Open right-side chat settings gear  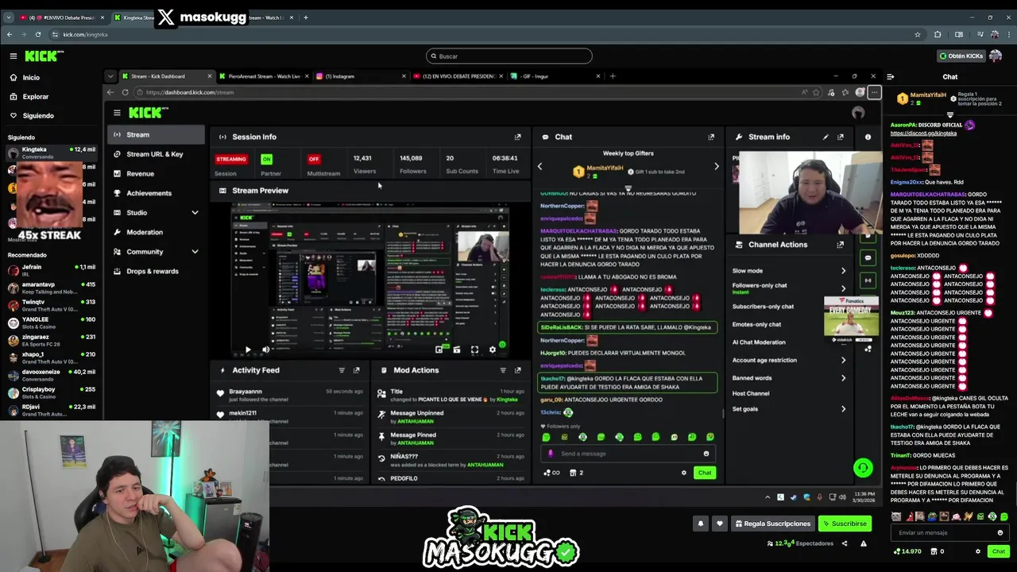pyautogui.click(x=978, y=551)
